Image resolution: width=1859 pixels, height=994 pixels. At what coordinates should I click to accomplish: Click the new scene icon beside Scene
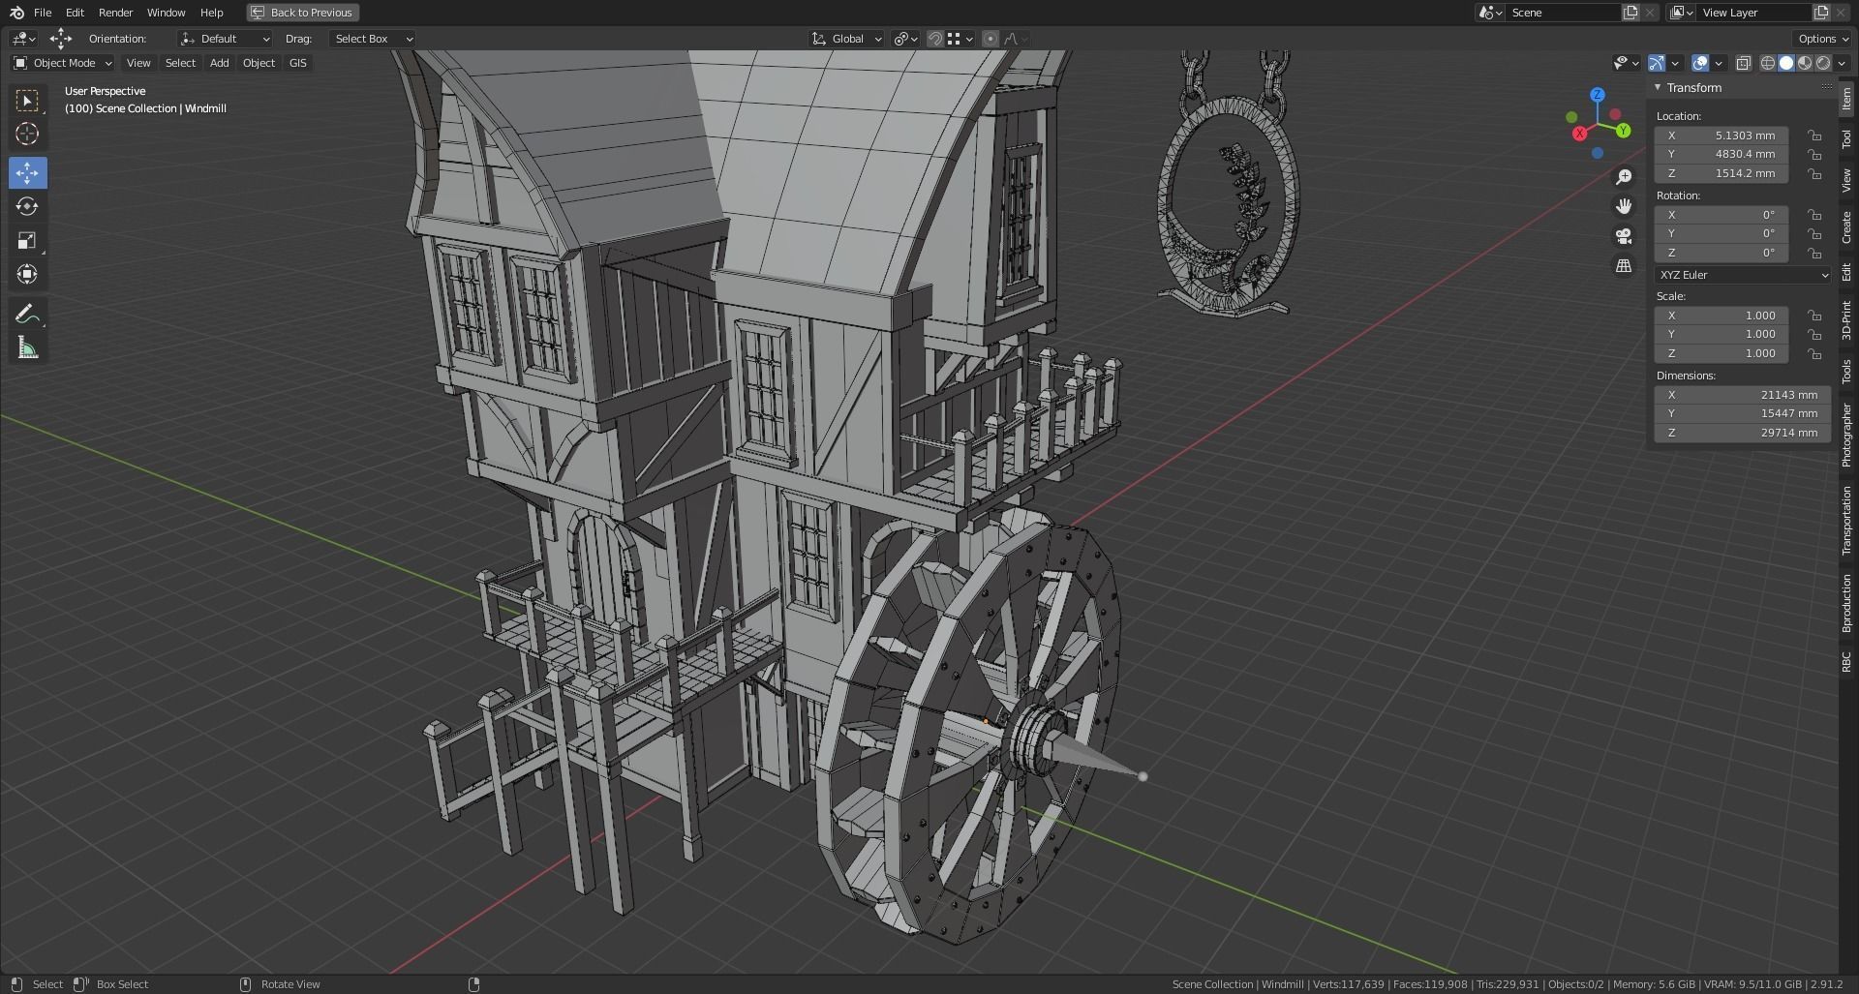click(1630, 13)
